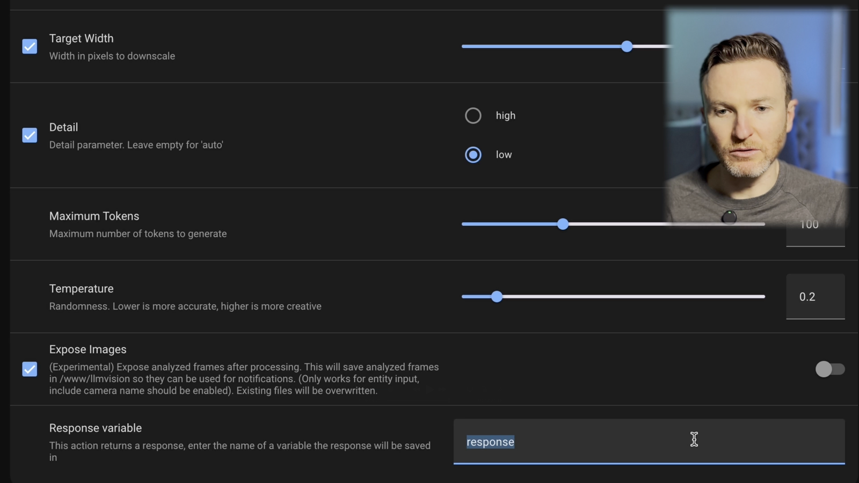Select the 'low' detail radio button
This screenshot has height=483, width=859.
pyautogui.click(x=473, y=155)
